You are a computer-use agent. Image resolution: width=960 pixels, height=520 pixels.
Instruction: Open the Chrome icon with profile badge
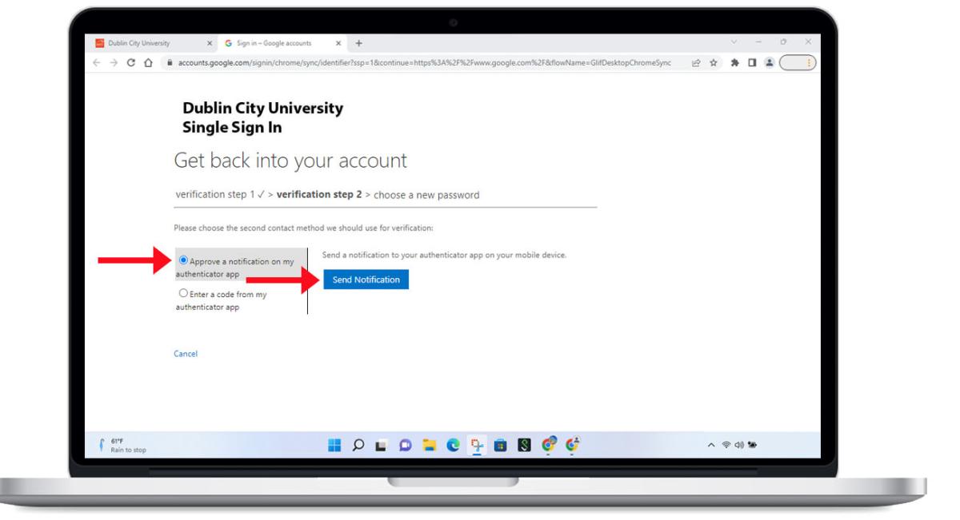click(x=571, y=444)
